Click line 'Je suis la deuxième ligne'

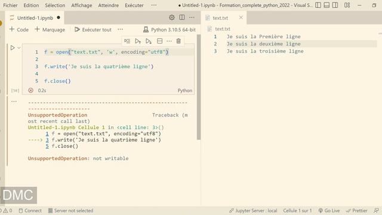tap(264, 44)
